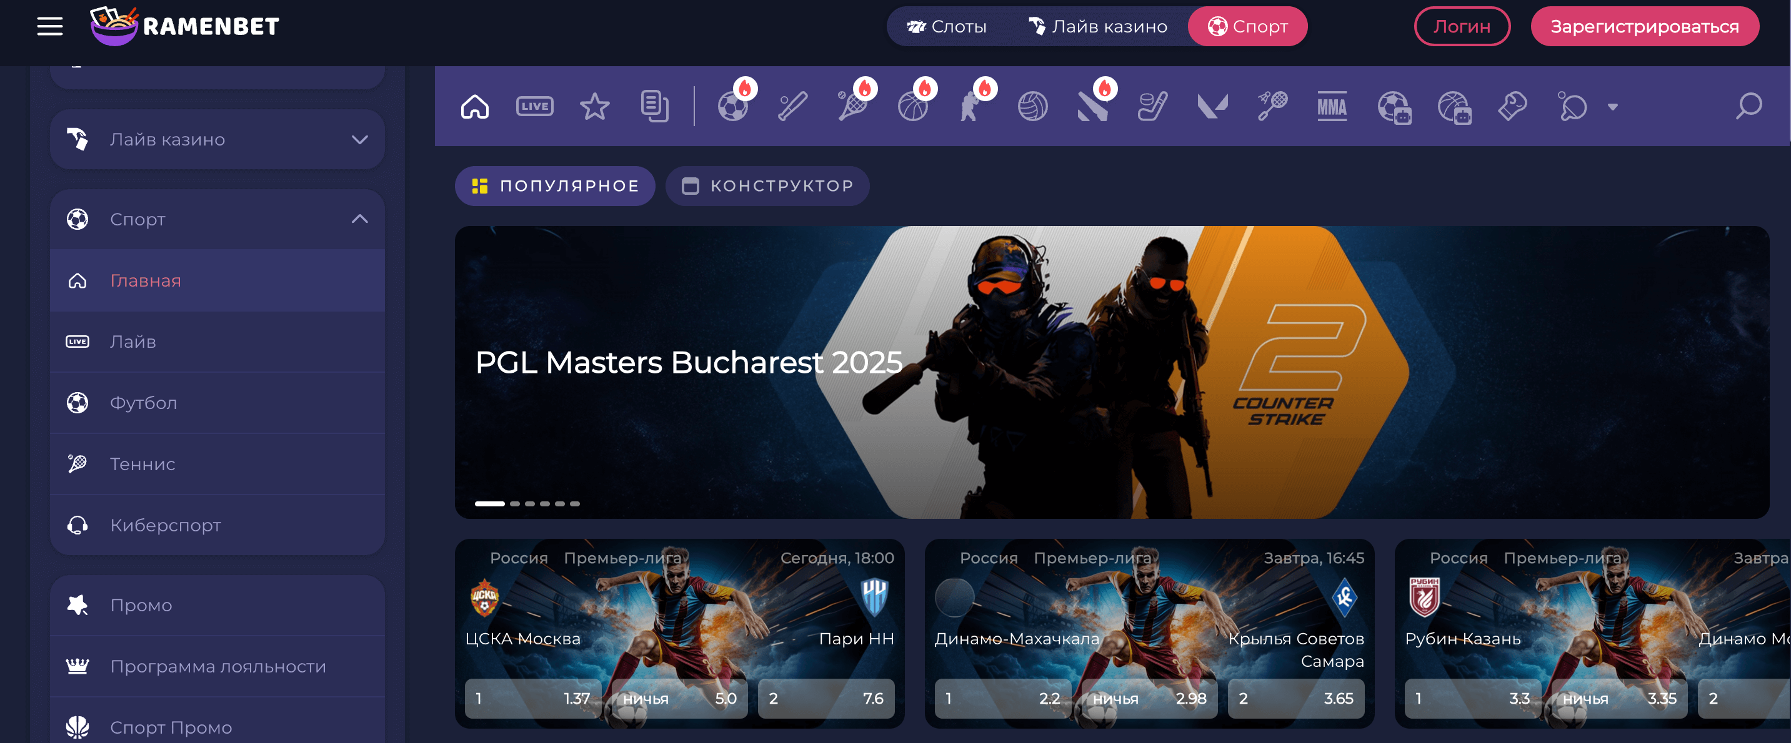Open the hamburger menu
The width and height of the screenshot is (1791, 743).
pyautogui.click(x=50, y=26)
